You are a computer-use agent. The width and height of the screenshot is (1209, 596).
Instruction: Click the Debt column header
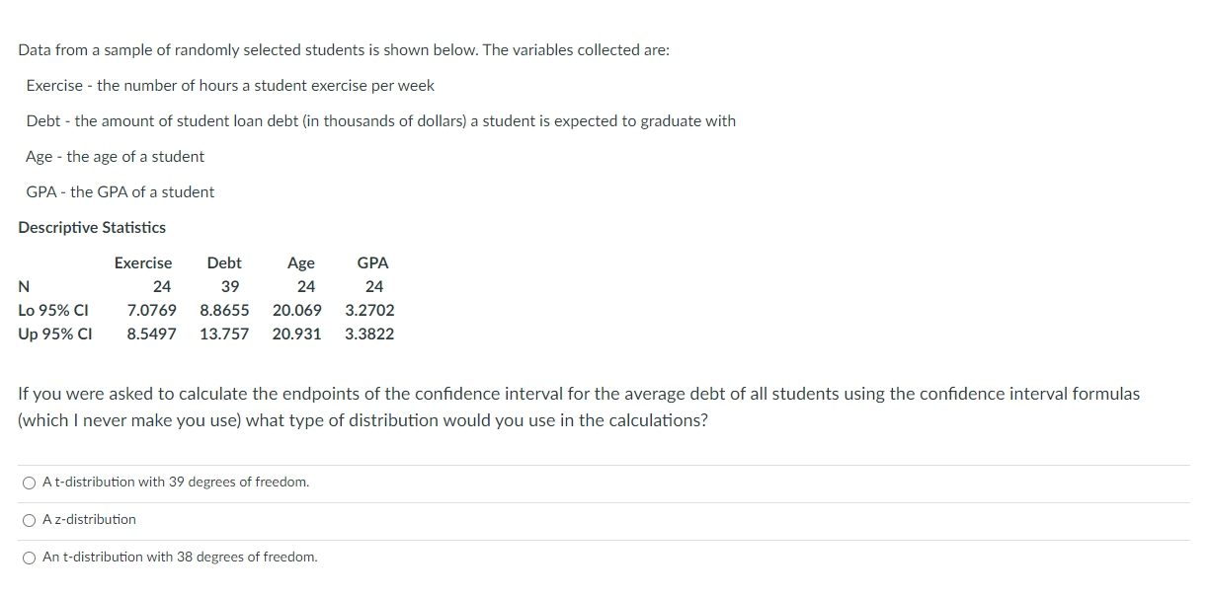[x=224, y=262]
